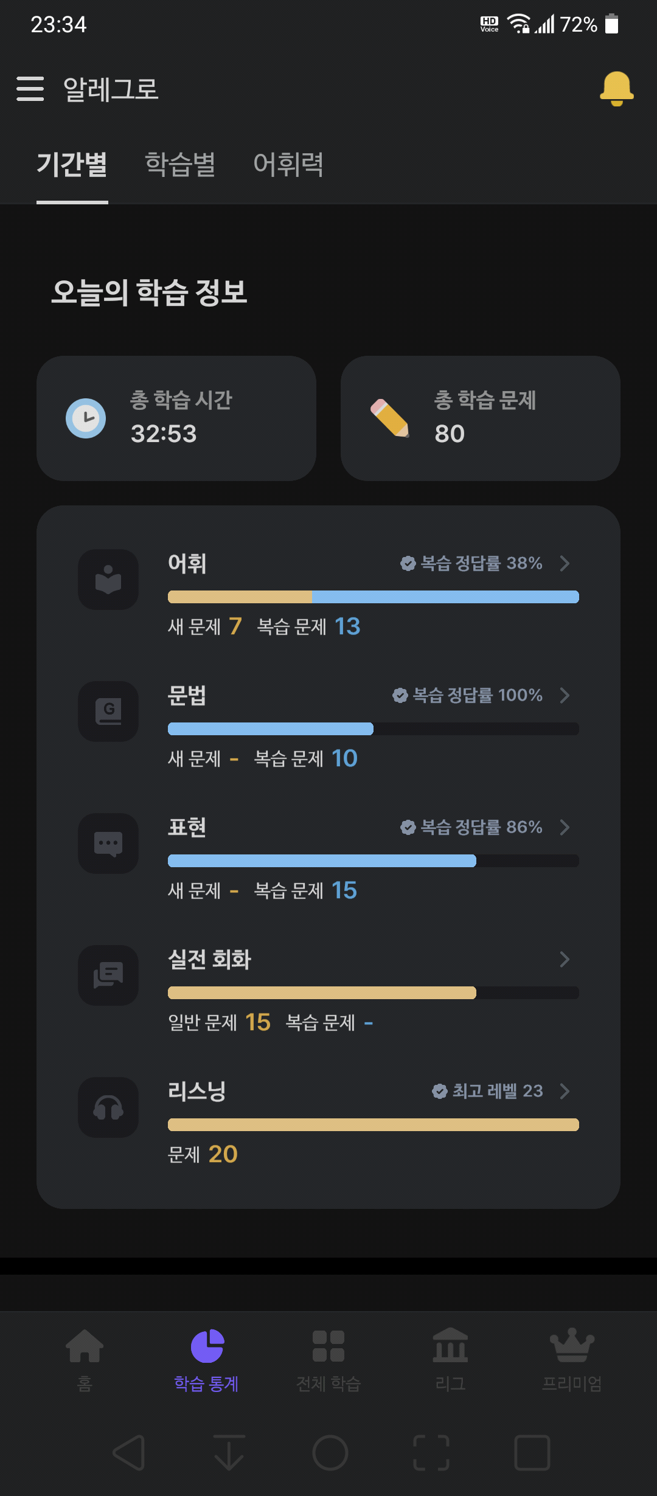657x1496 pixels.
Task: Select the 어휘 book icon
Action: 108,580
